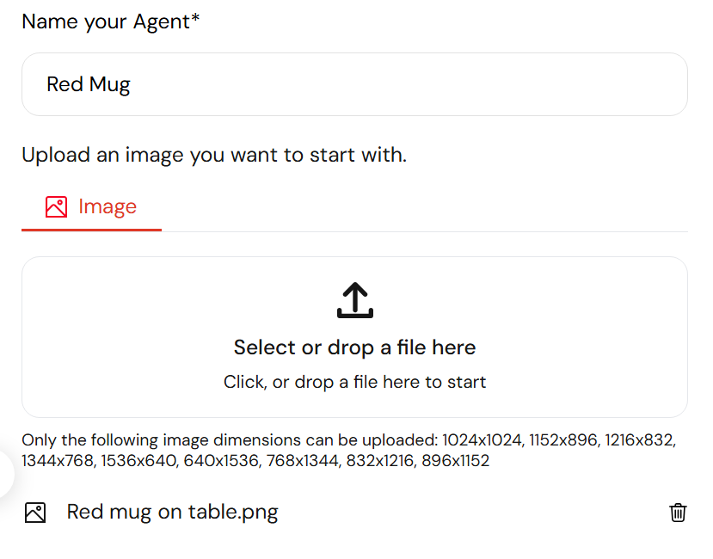Switch to the Image tab label

click(x=108, y=206)
